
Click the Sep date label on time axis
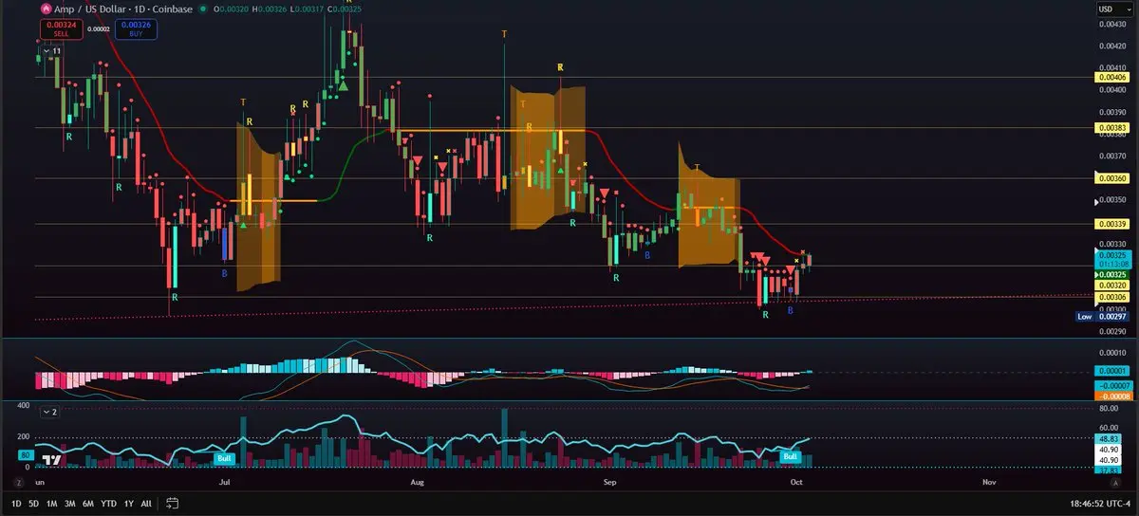point(609,483)
